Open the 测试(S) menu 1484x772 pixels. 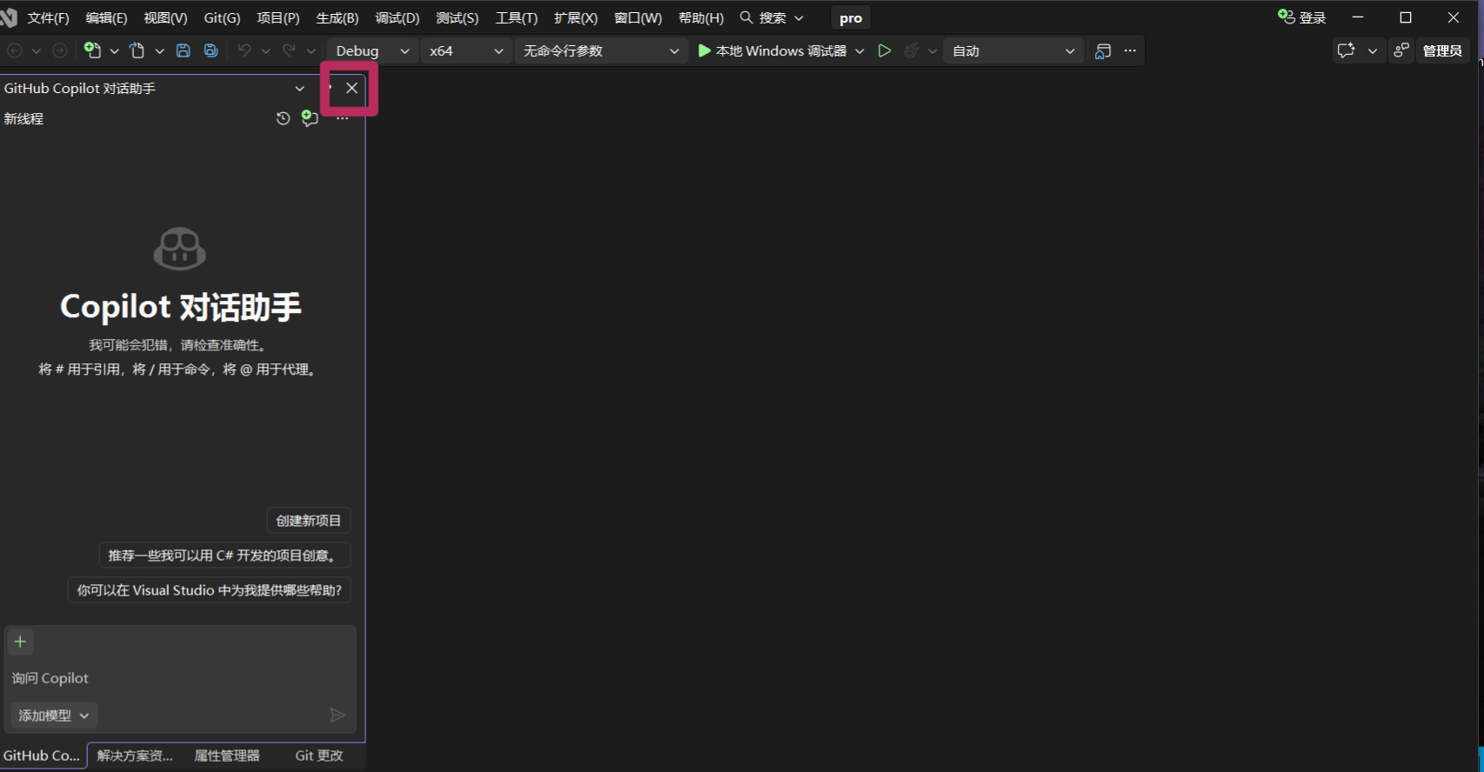tap(458, 18)
